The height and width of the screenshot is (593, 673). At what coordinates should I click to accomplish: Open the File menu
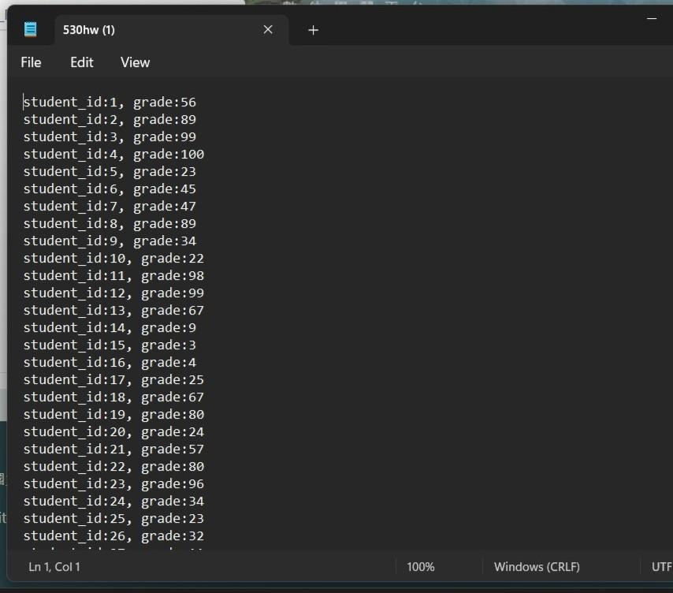pyautogui.click(x=31, y=62)
